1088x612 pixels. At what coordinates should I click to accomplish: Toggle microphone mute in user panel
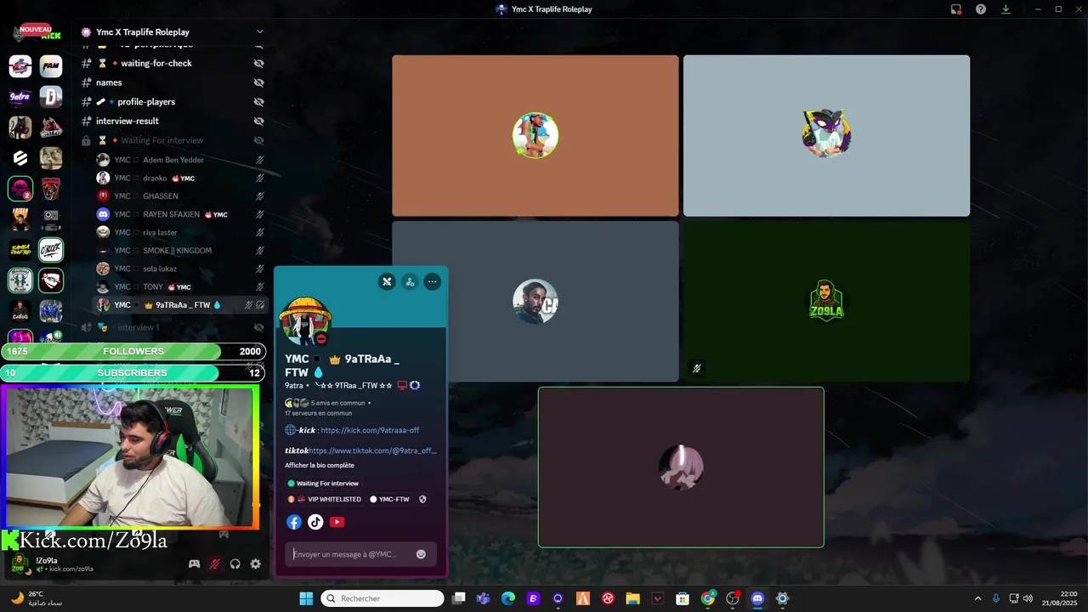pyautogui.click(x=214, y=564)
